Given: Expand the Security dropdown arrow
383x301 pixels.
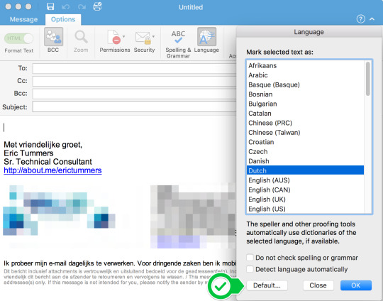Looking at the screenshot, I should click(x=153, y=36).
